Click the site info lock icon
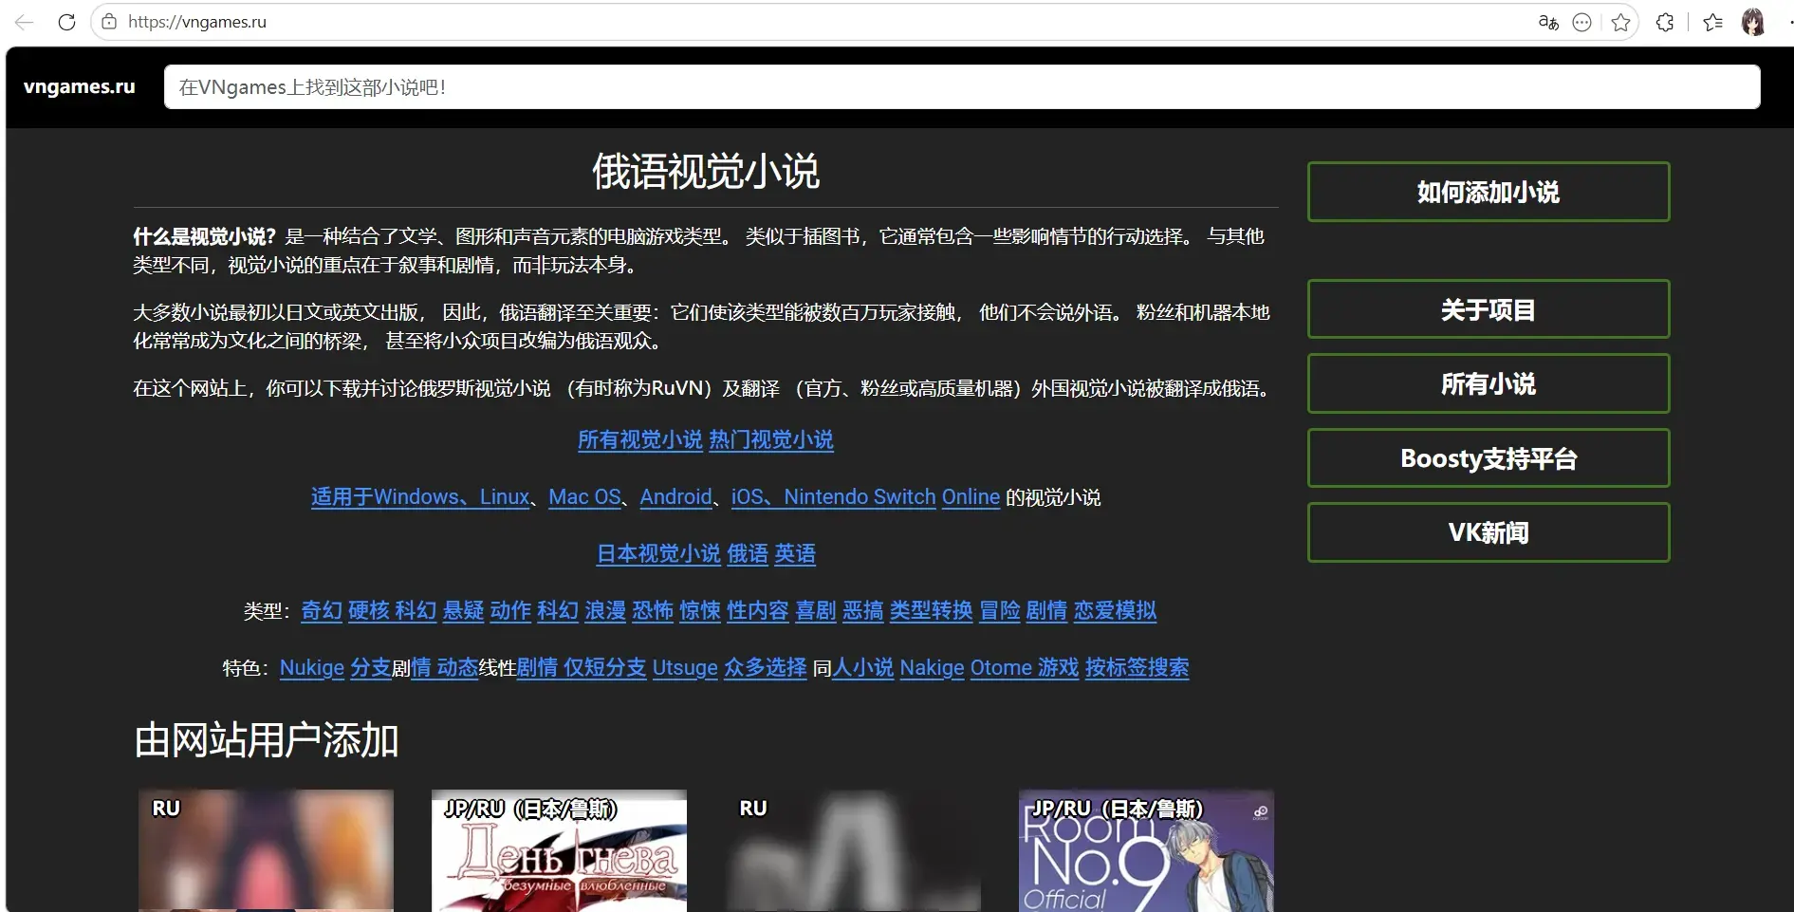Viewport: 1794px width, 912px height. point(110,22)
